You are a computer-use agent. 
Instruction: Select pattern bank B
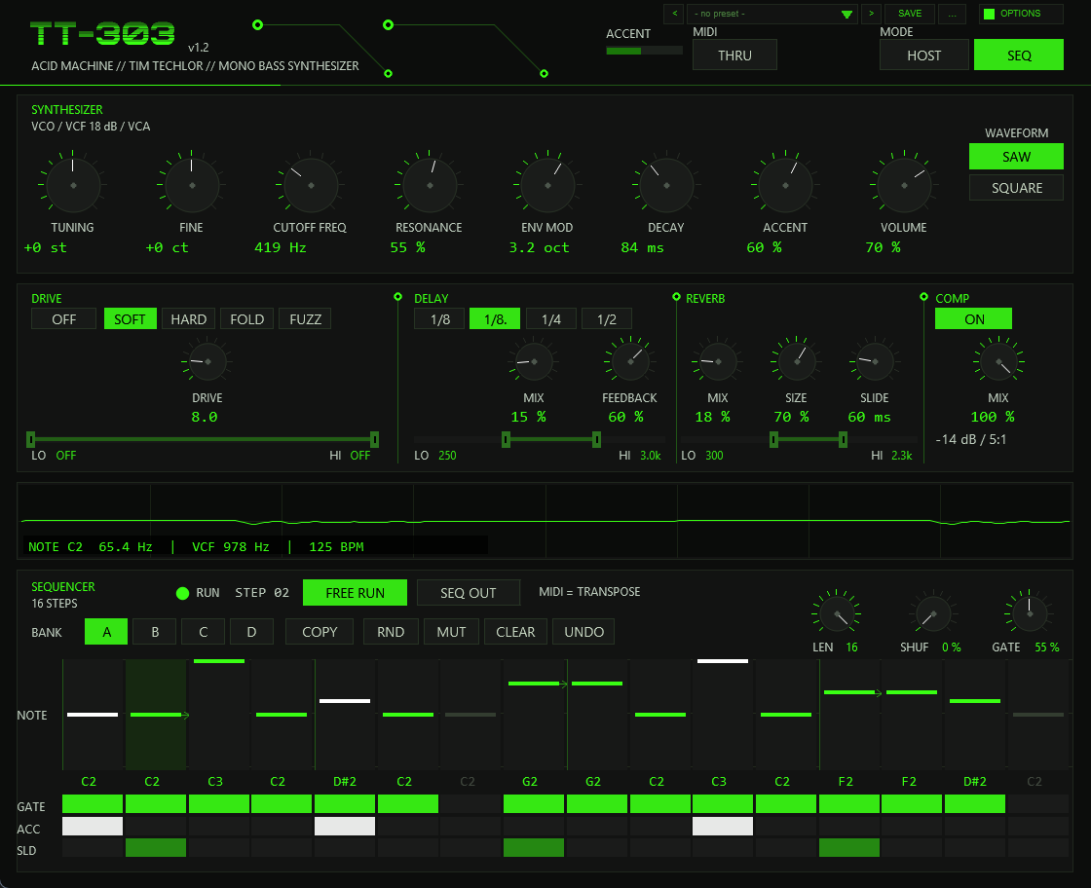pos(155,631)
